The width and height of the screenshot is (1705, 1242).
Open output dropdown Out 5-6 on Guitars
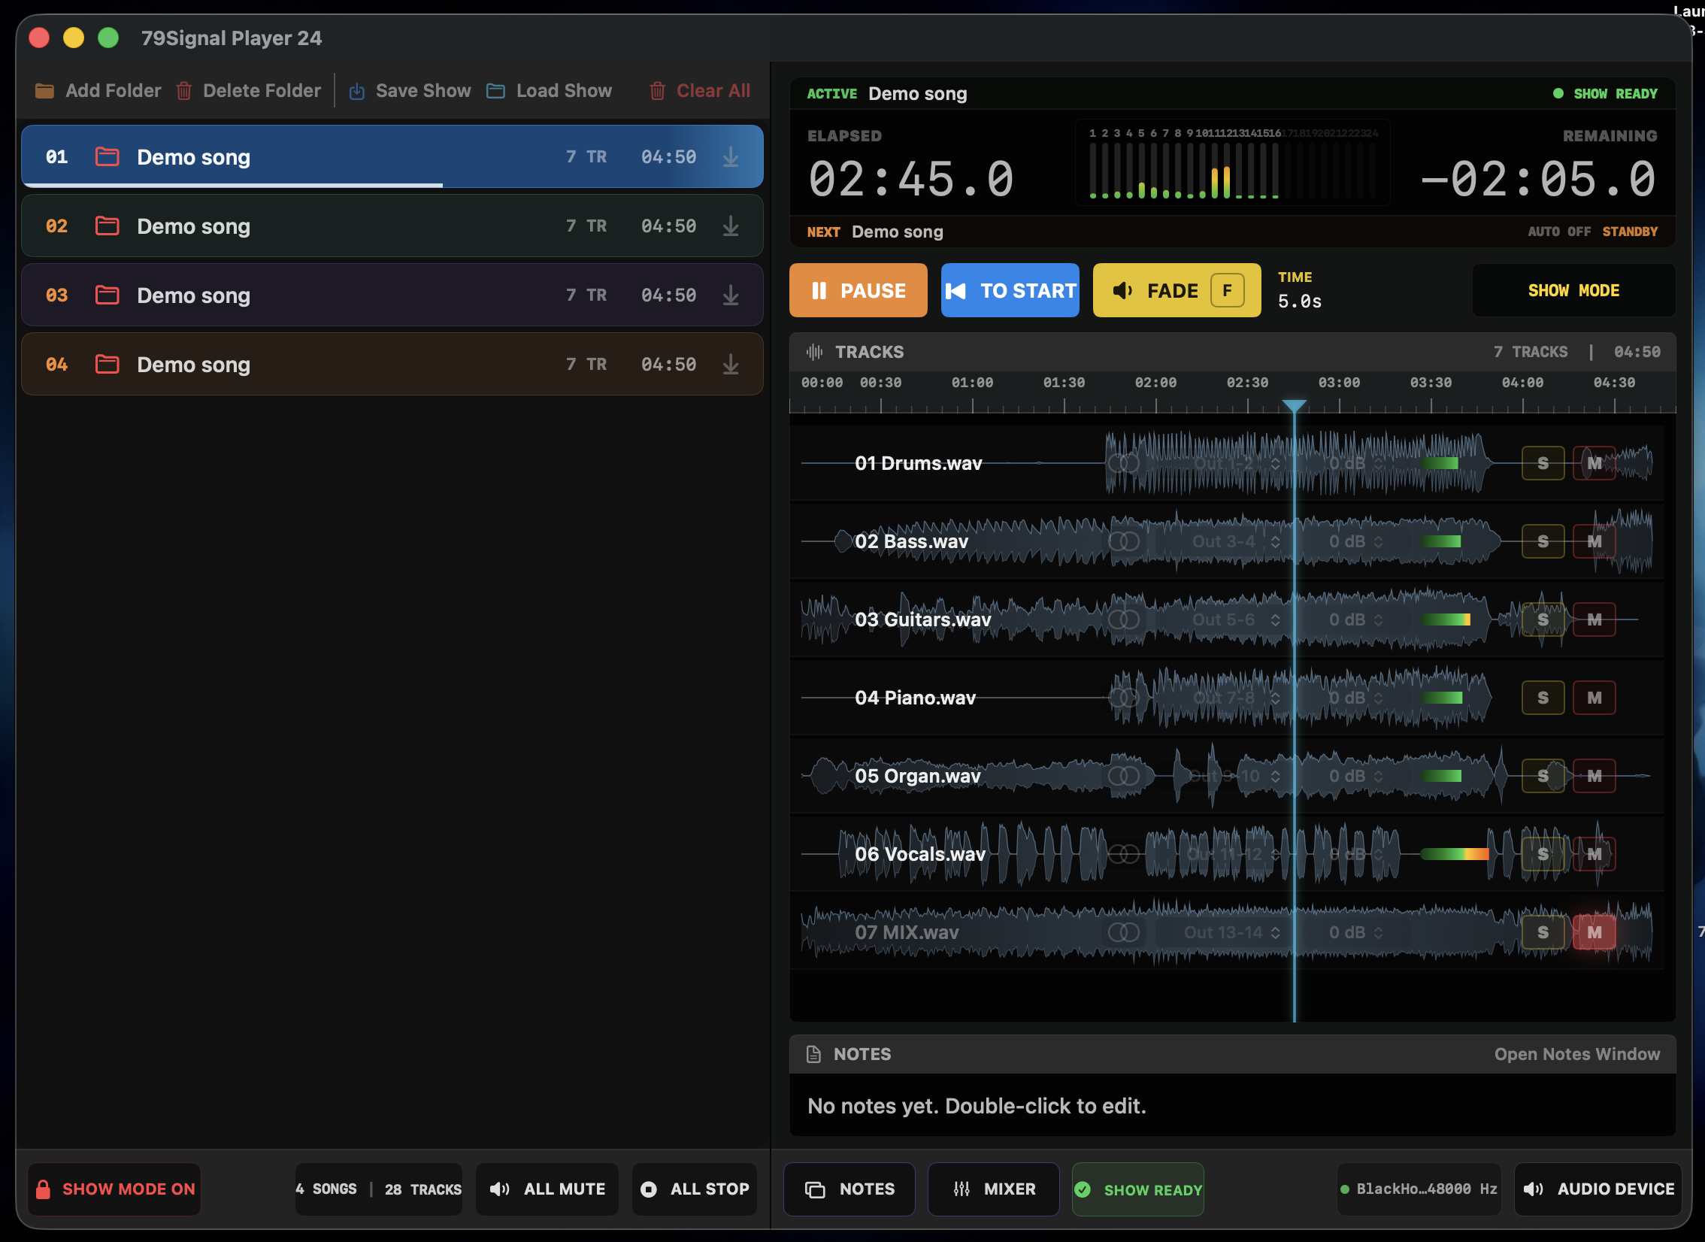(1224, 619)
